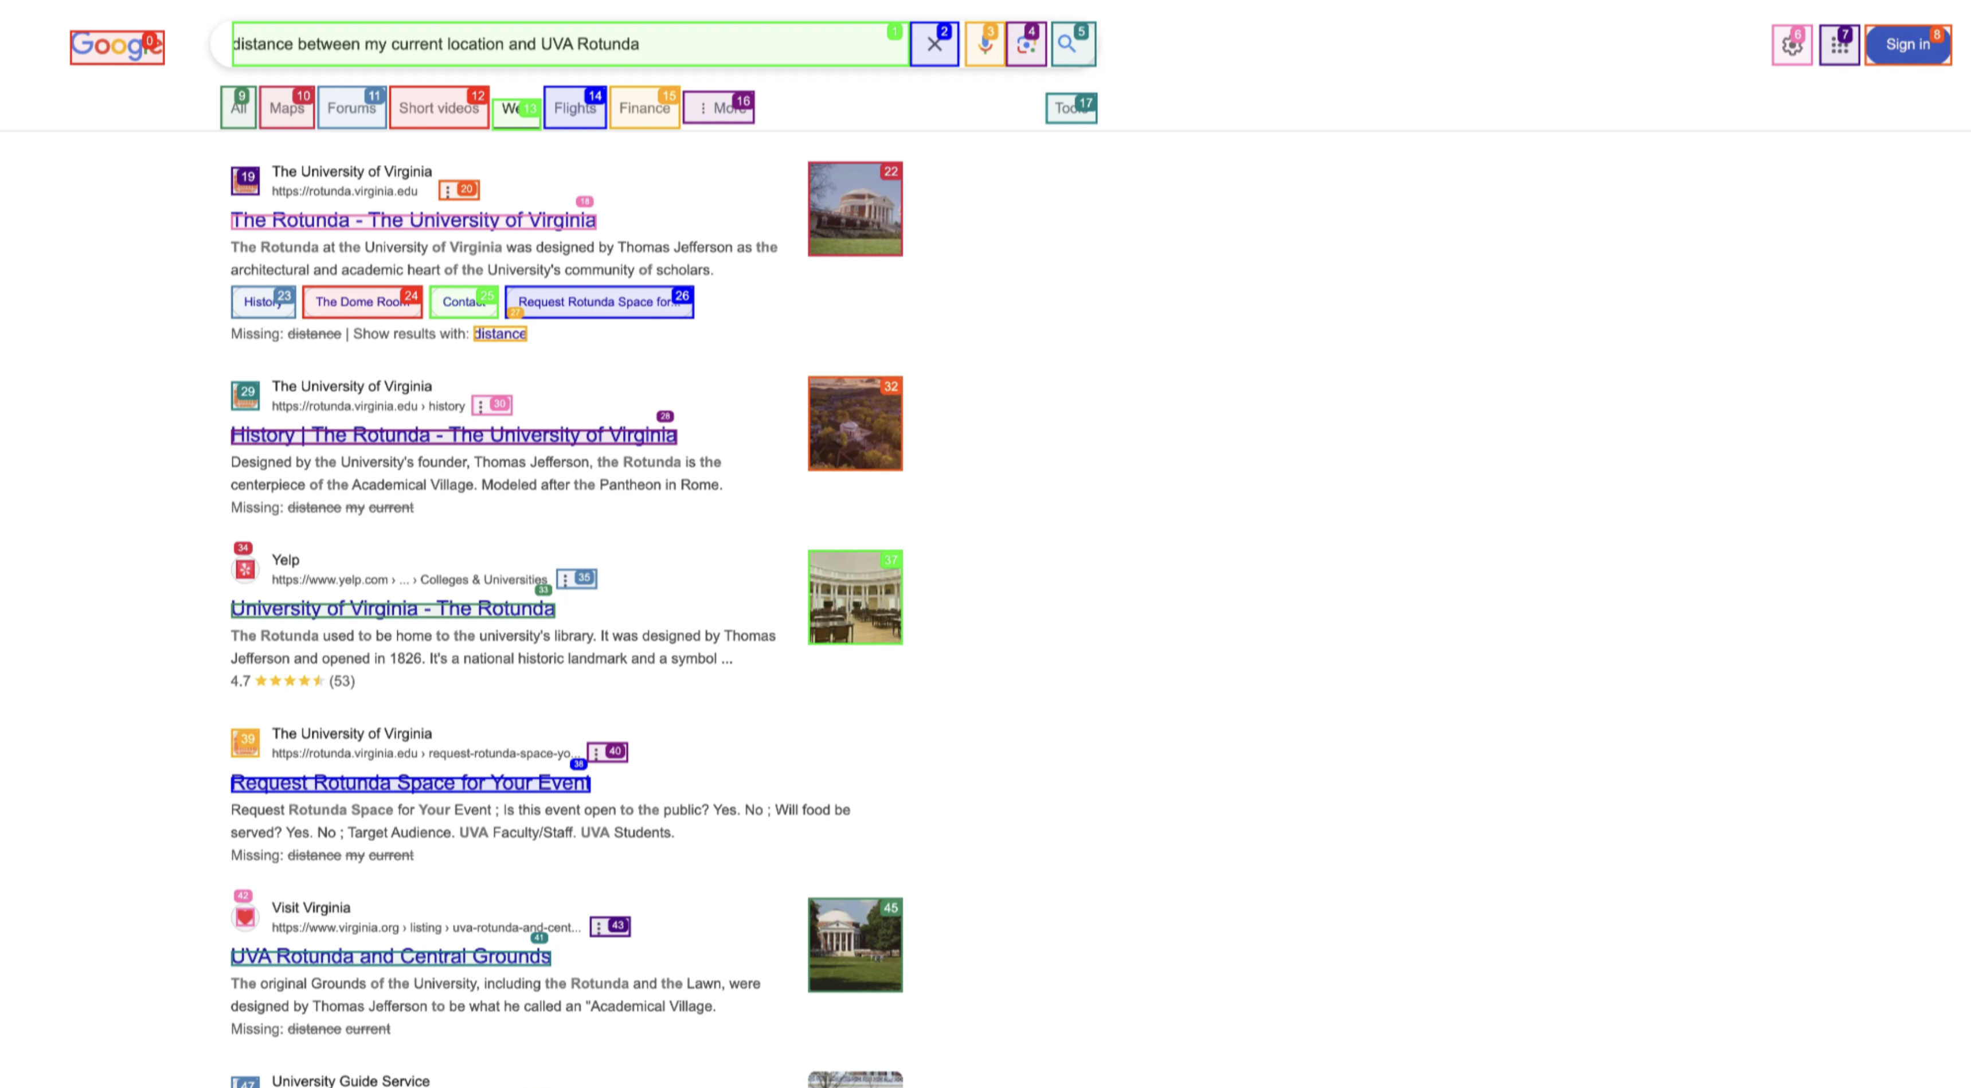Open search by image lens icon
The width and height of the screenshot is (1971, 1088).
pos(1025,44)
